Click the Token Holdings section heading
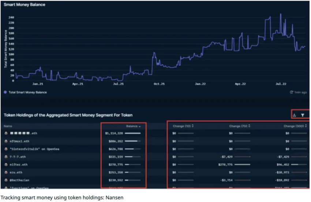Screen dimensions: 311x202 [x=68, y=115]
